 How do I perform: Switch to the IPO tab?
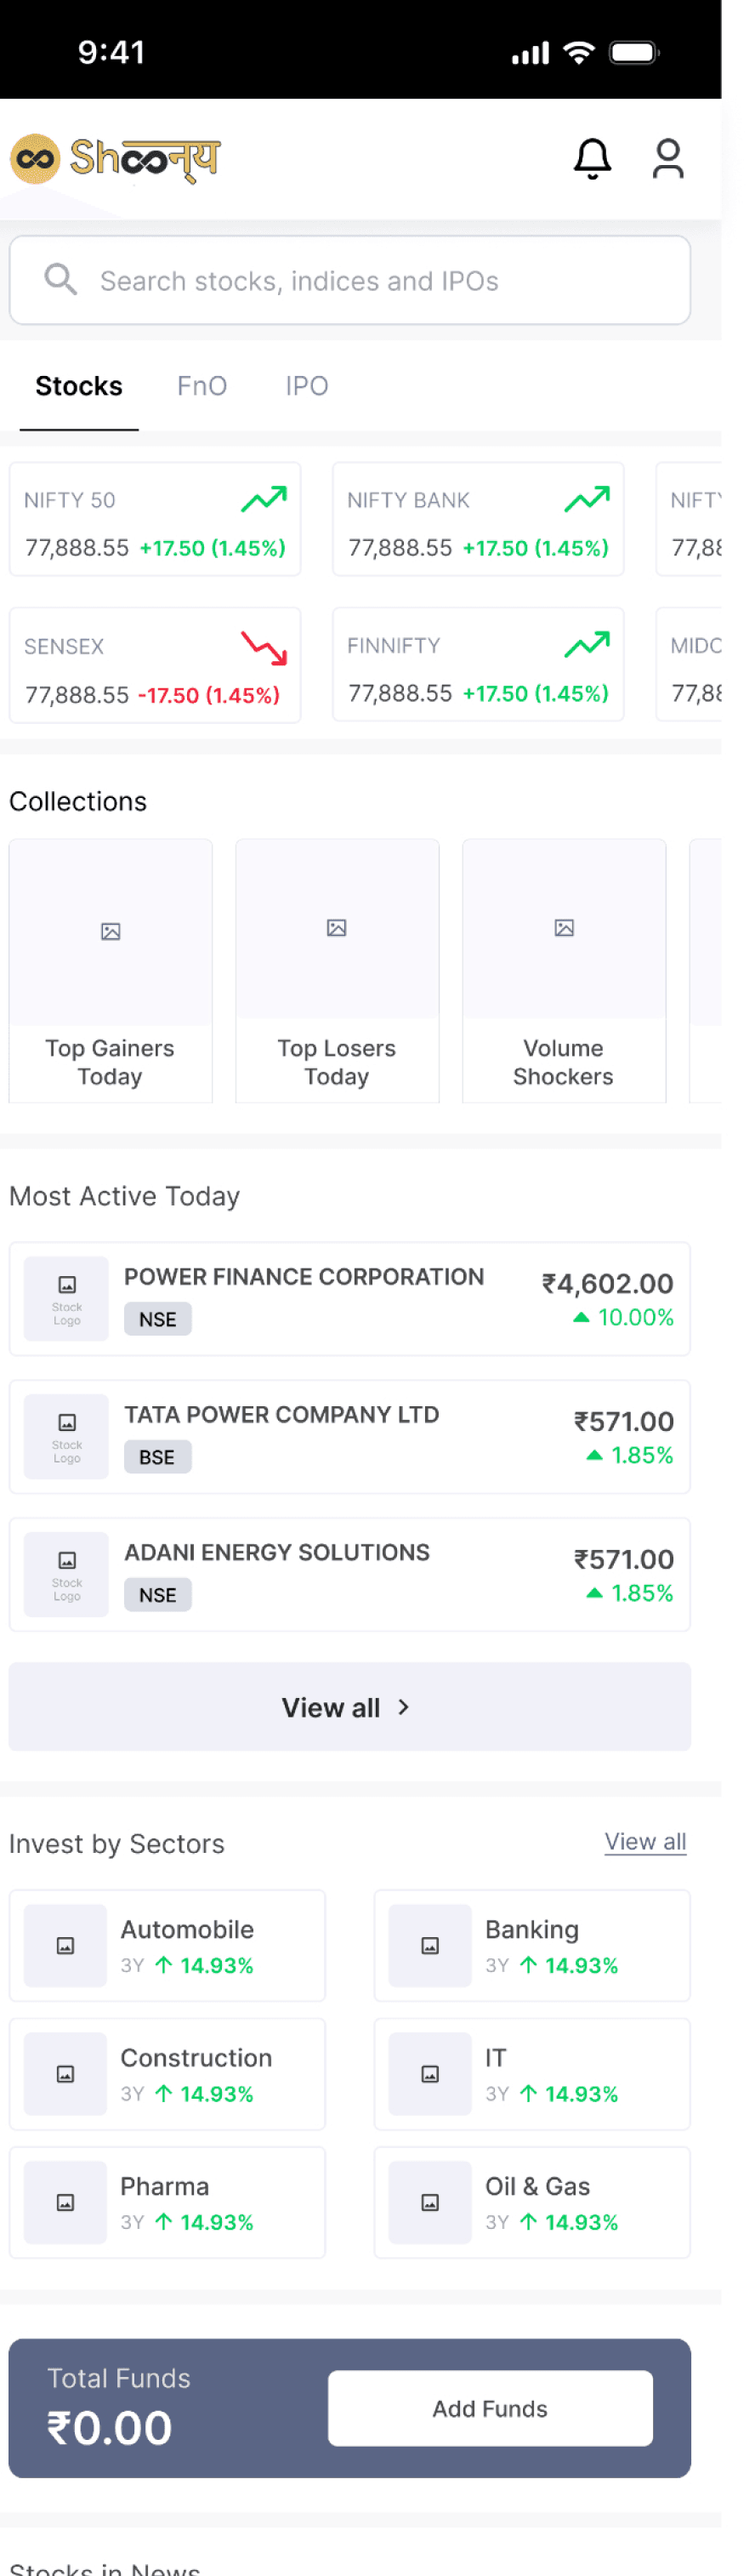(307, 386)
